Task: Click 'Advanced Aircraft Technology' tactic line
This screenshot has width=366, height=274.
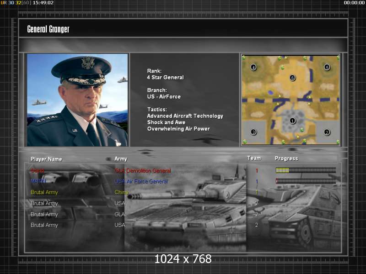Action: (185, 116)
